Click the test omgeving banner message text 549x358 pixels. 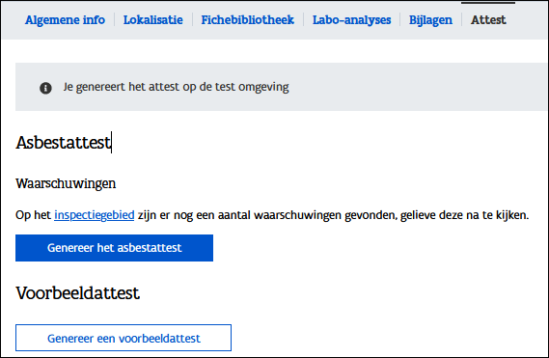tap(176, 87)
